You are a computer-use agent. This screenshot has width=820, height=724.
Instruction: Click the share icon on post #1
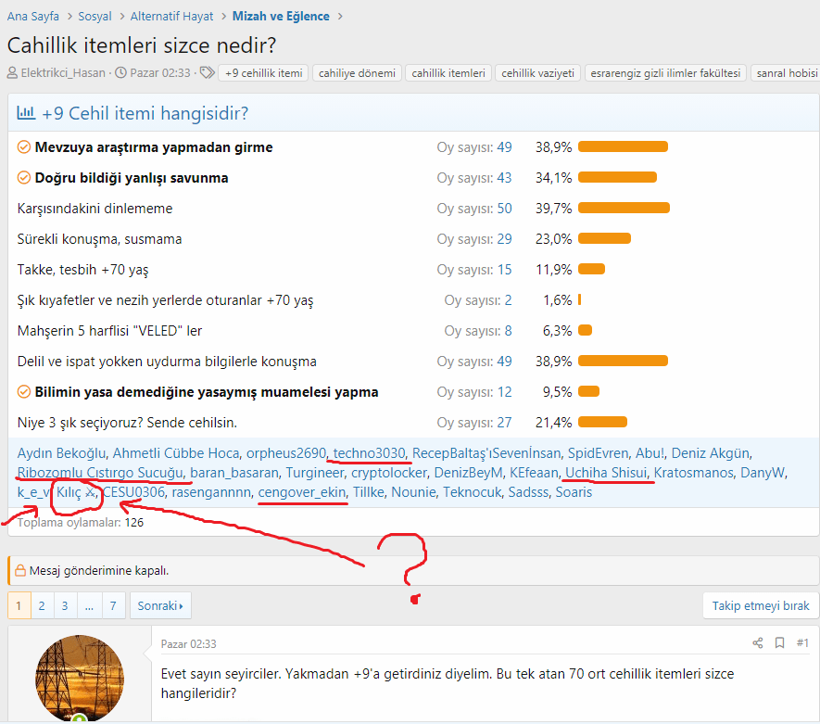[x=757, y=643]
